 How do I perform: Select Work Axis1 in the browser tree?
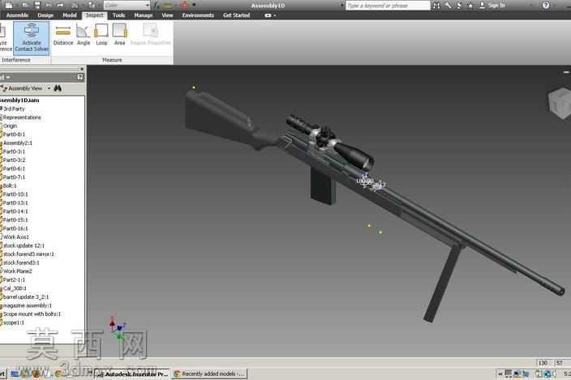pos(15,237)
